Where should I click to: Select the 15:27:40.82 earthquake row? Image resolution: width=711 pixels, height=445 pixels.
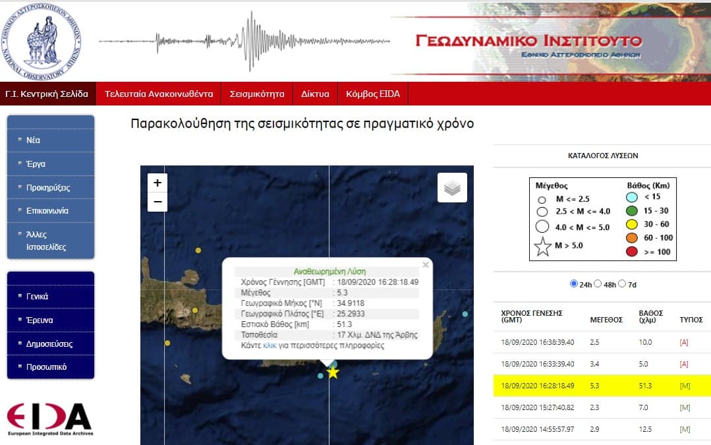(602, 407)
